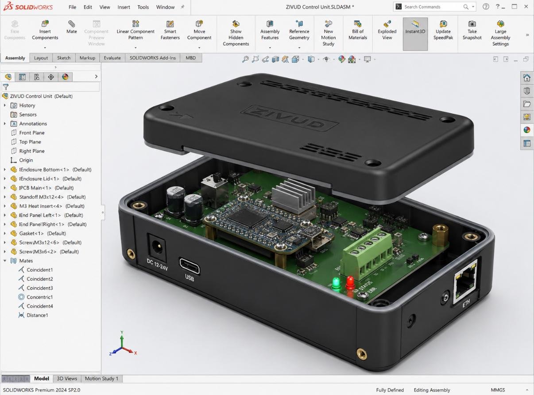The image size is (534, 395).
Task: Select the Sensors folder
Action: [x=28, y=114]
